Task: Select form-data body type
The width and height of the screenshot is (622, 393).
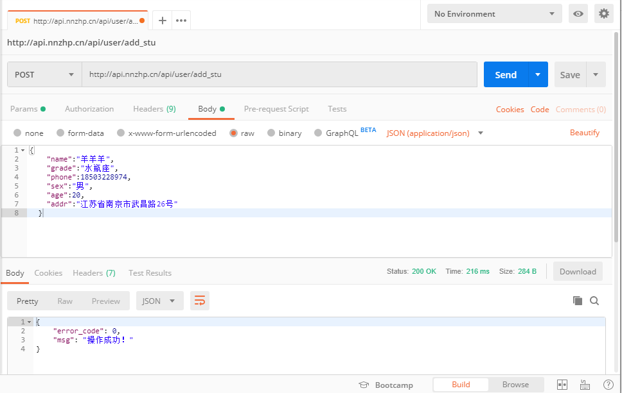Action: 80,133
